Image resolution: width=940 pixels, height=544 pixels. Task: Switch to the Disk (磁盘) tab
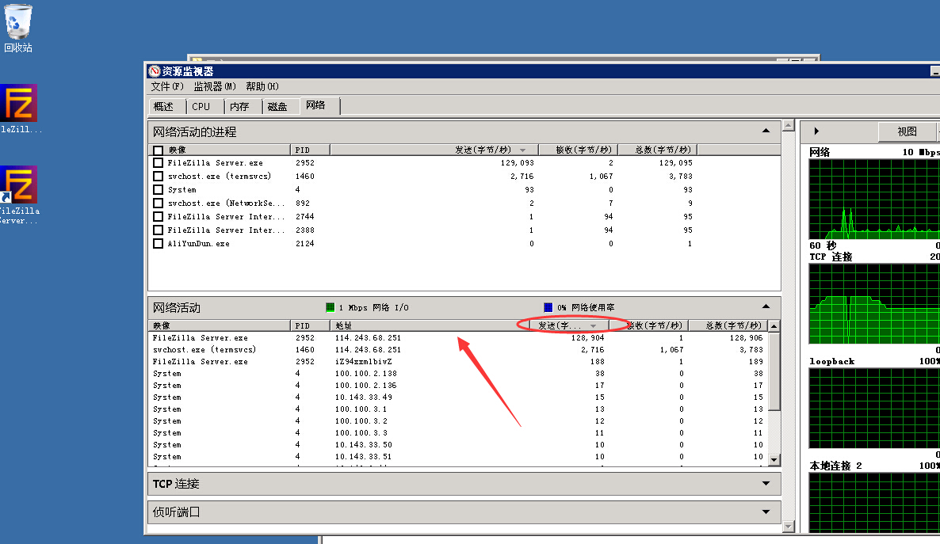[277, 106]
